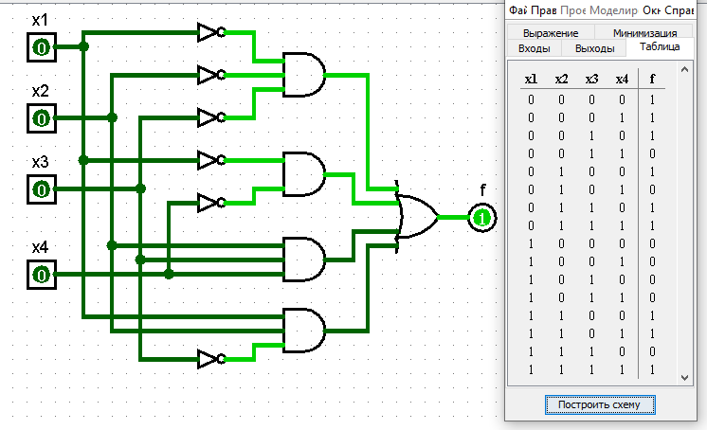Select the topmost NOT gate
This screenshot has height=430, width=707.
(208, 31)
